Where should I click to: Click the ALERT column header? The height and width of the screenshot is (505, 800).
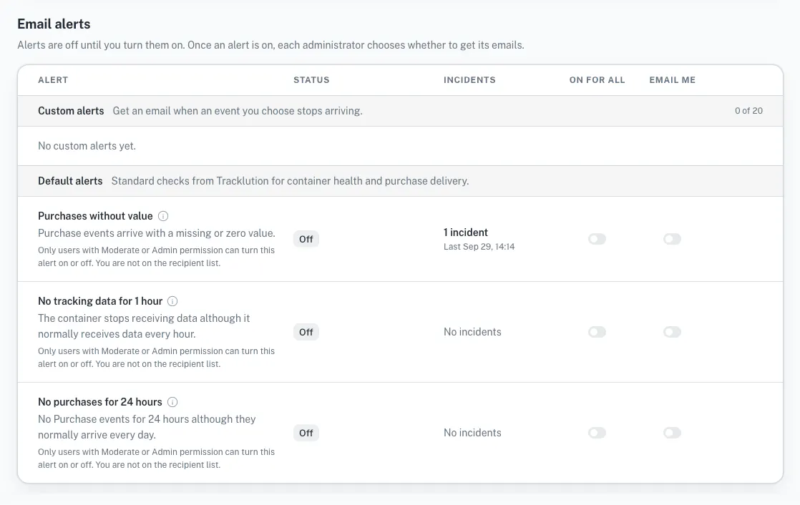(53, 80)
